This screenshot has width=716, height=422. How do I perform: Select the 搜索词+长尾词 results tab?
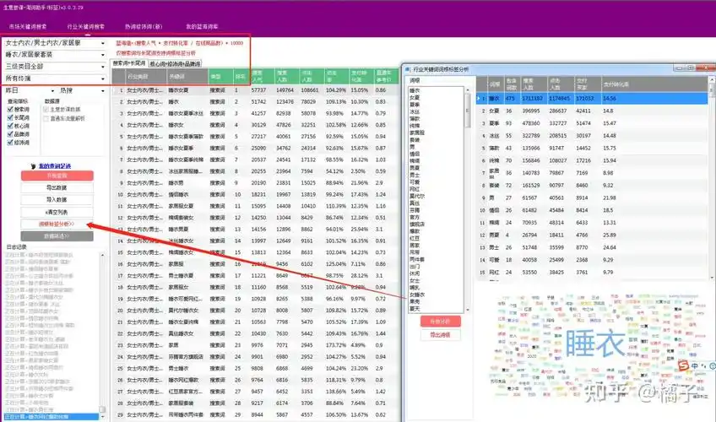(129, 63)
